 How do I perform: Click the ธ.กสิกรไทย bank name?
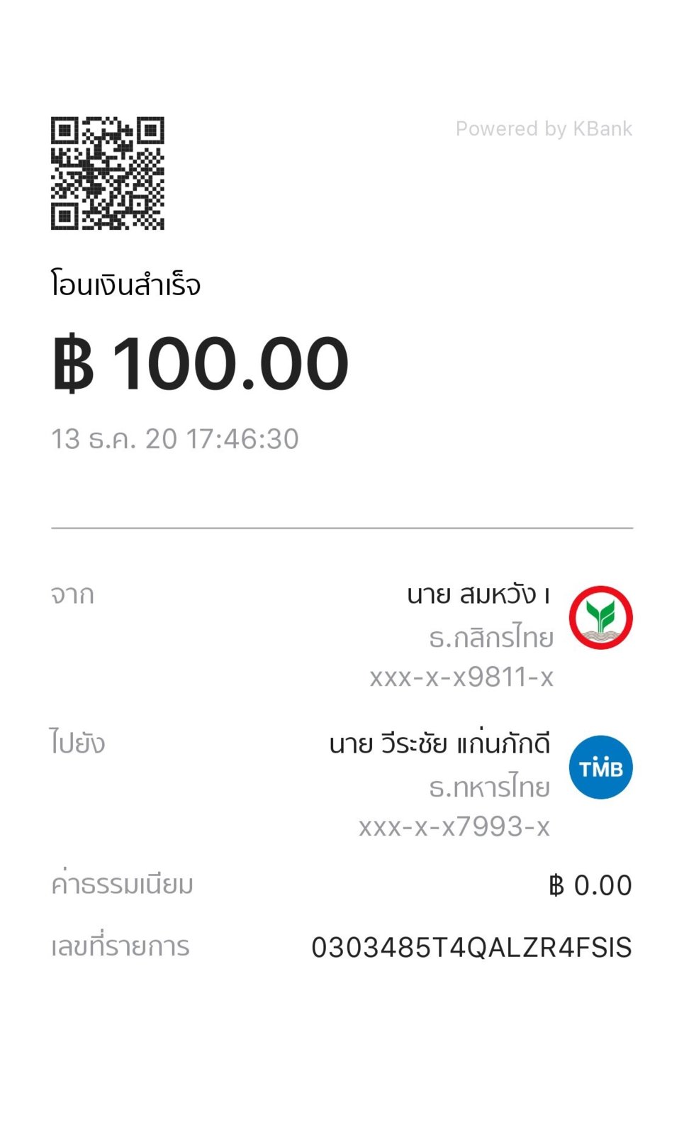coord(490,637)
